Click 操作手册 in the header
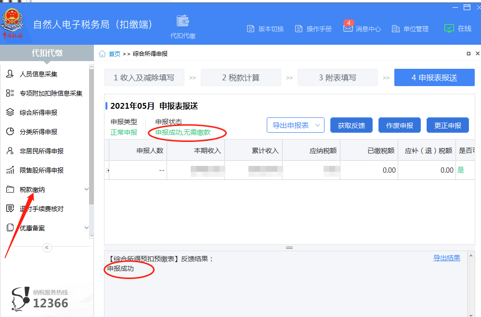 pos(319,29)
